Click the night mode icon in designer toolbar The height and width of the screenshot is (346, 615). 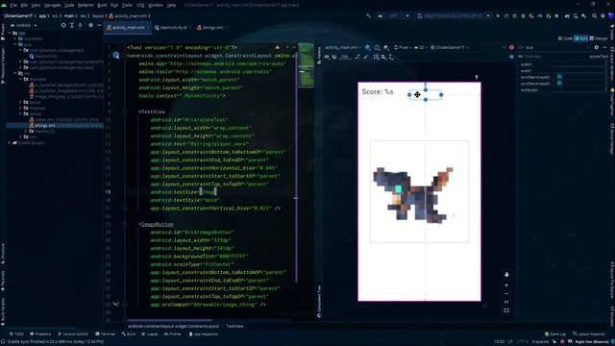coord(386,47)
